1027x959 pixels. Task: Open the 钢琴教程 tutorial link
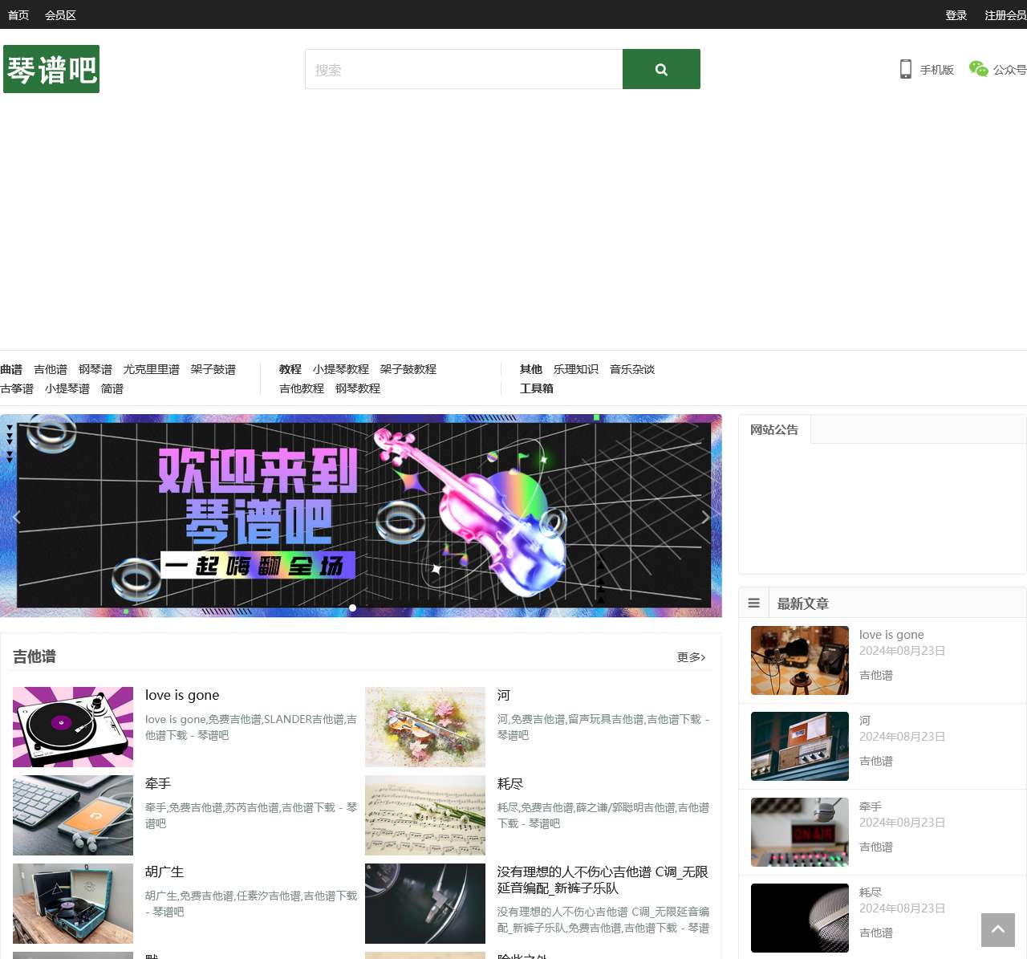pyautogui.click(x=357, y=388)
